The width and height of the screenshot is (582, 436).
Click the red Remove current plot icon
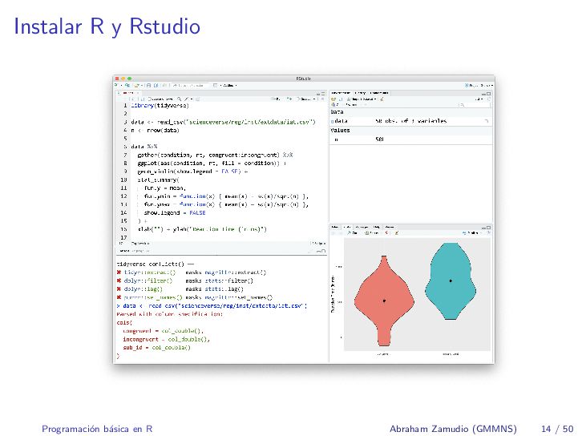(x=386, y=232)
